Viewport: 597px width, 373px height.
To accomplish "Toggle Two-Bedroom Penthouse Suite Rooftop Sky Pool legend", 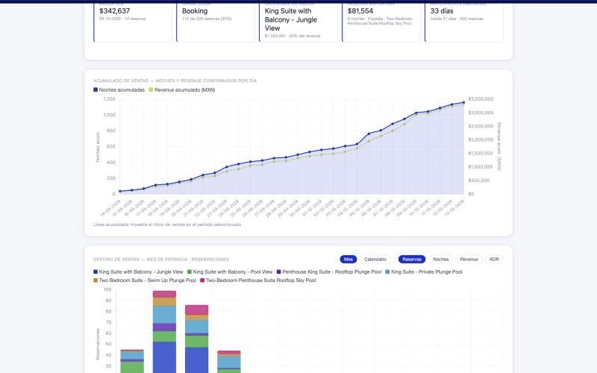I will (257, 280).
